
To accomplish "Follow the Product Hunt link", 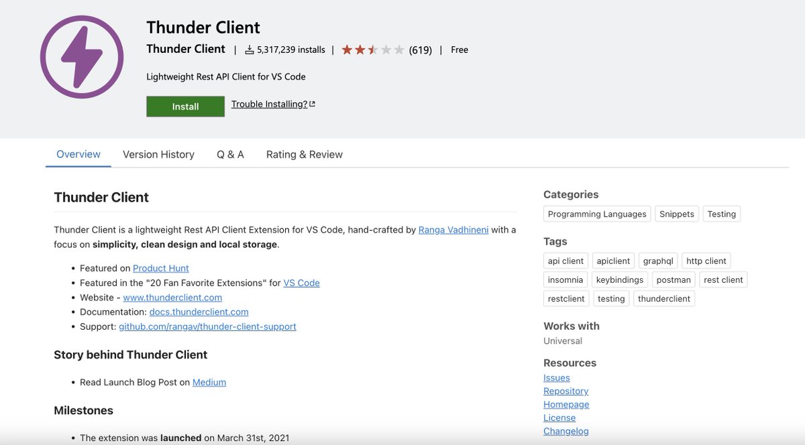I will coord(161,268).
